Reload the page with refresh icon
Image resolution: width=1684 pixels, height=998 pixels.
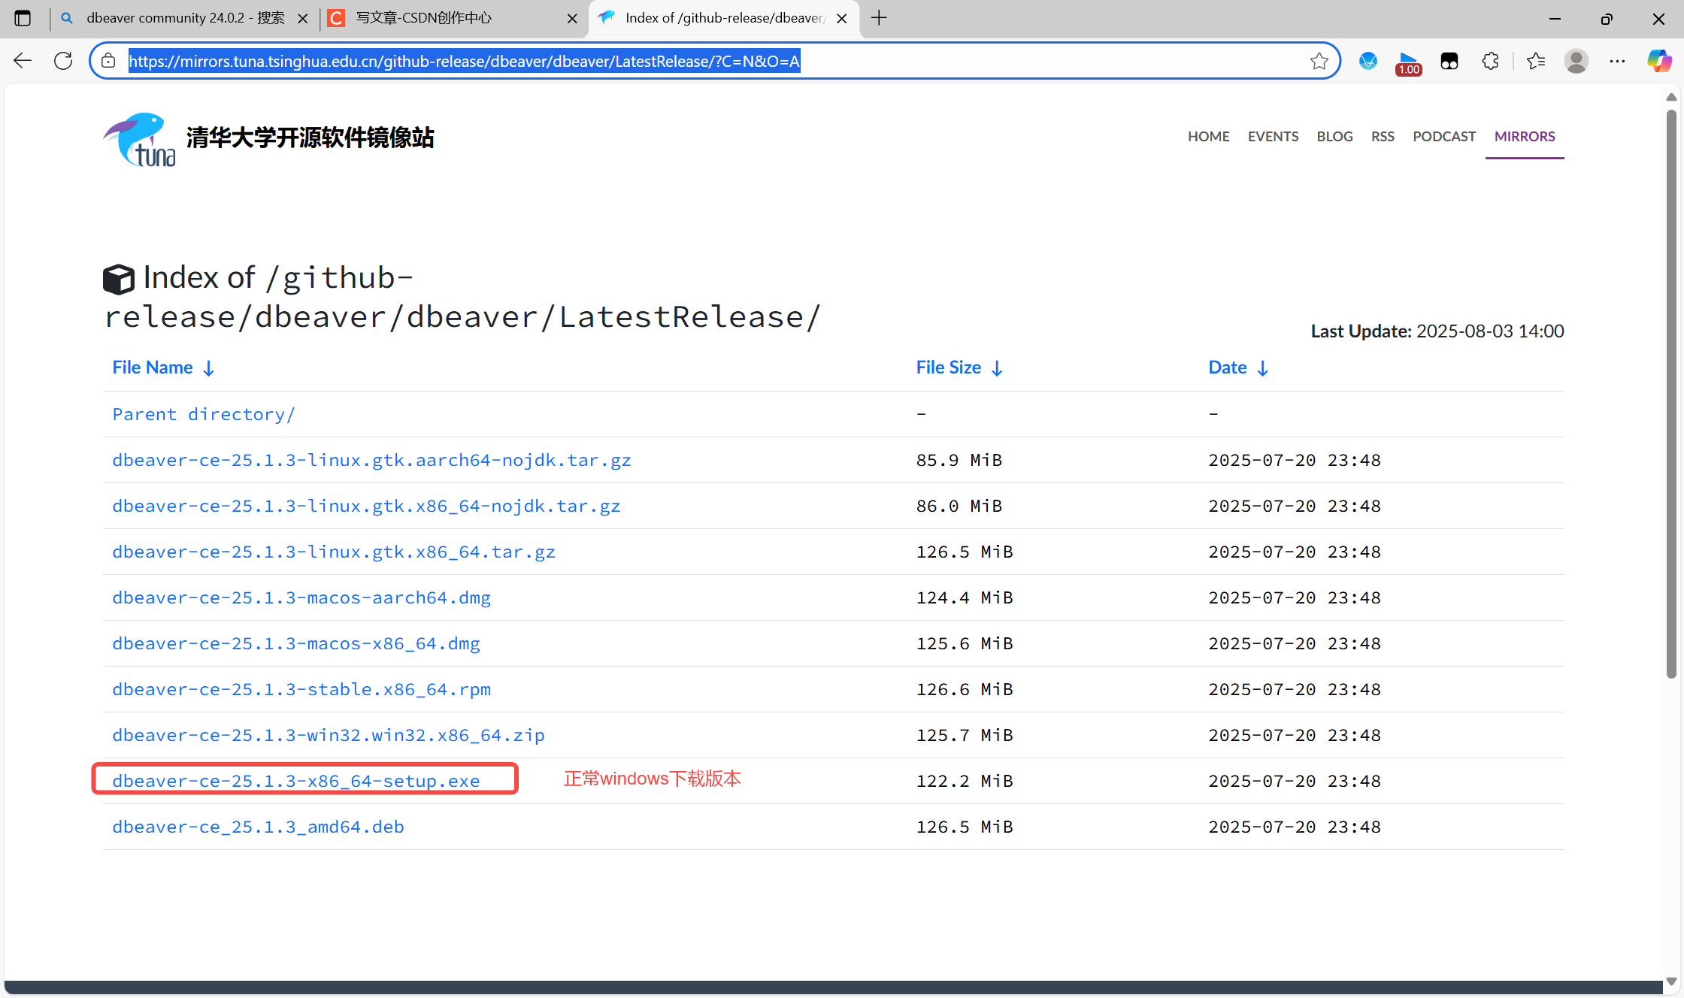pos(63,61)
